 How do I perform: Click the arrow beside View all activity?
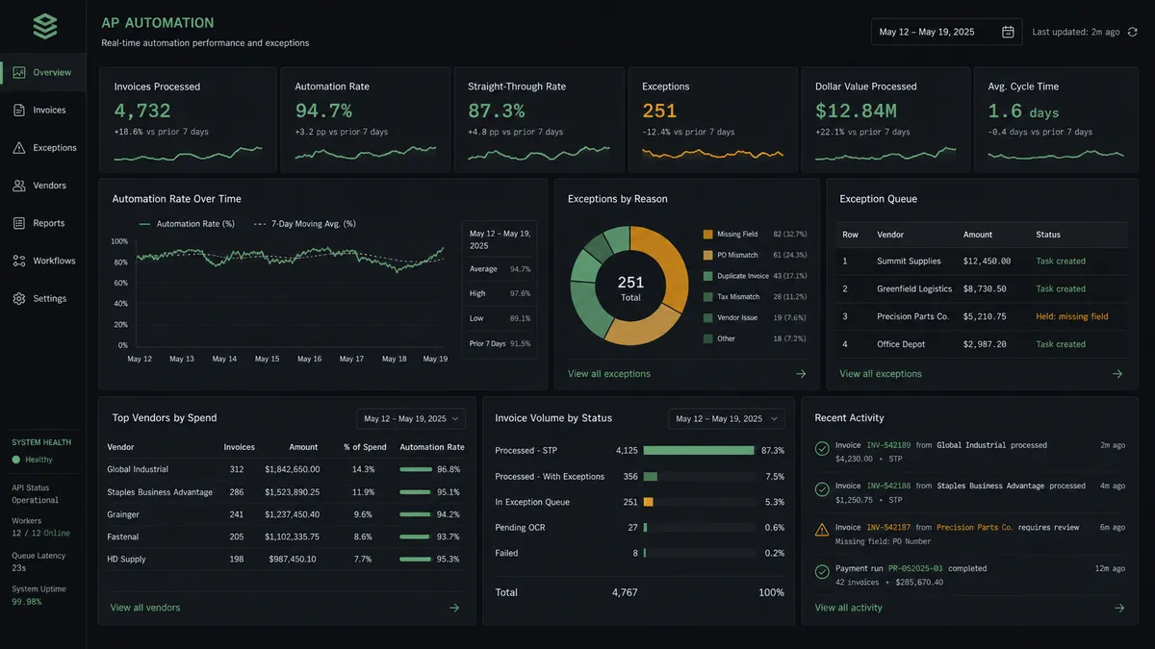(x=1119, y=608)
